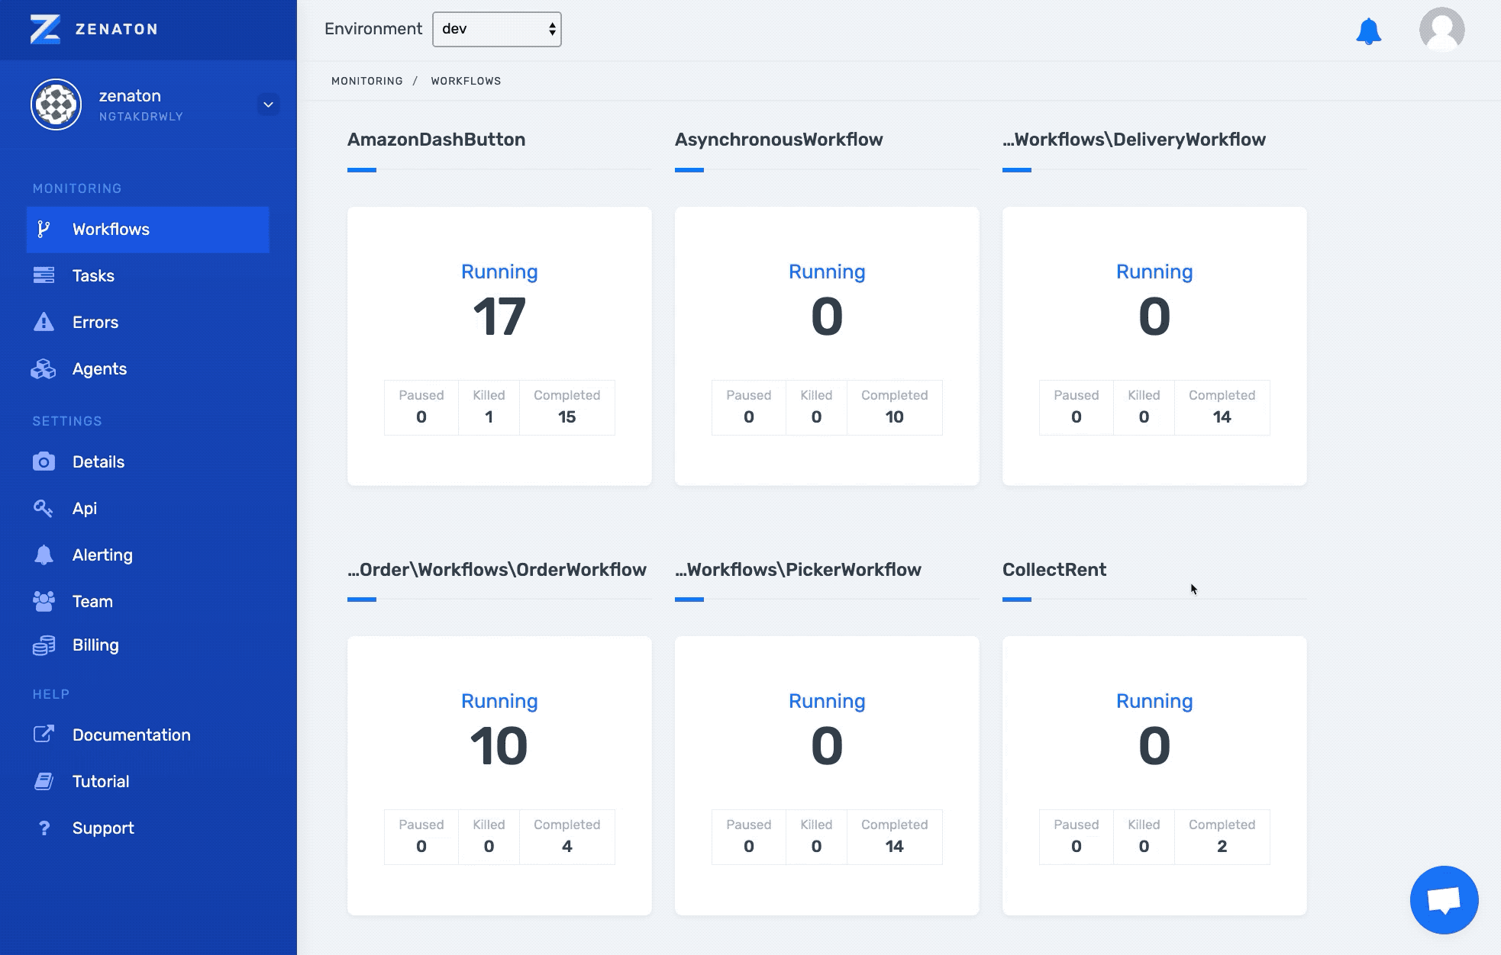Click the …Workflows\DeliveryWorkflow heading

pyautogui.click(x=1134, y=140)
